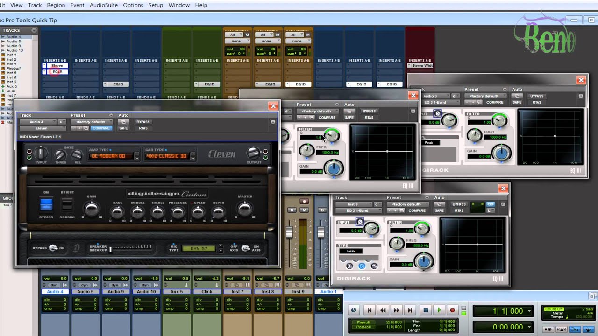The image size is (598, 336).
Task: Flip the OFF AXIS/ON AXIS mic switch
Action: 246,248
